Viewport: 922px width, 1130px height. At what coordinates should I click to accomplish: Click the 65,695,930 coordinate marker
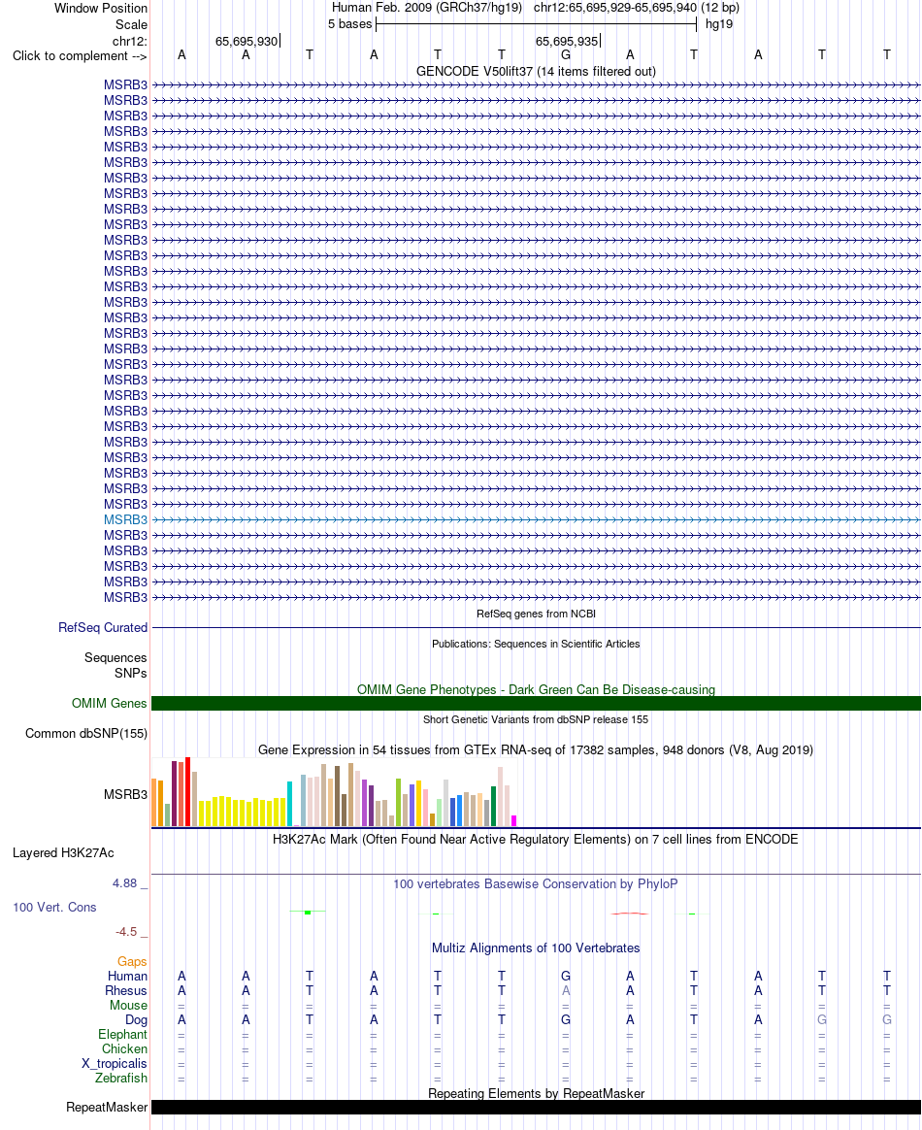click(x=247, y=41)
